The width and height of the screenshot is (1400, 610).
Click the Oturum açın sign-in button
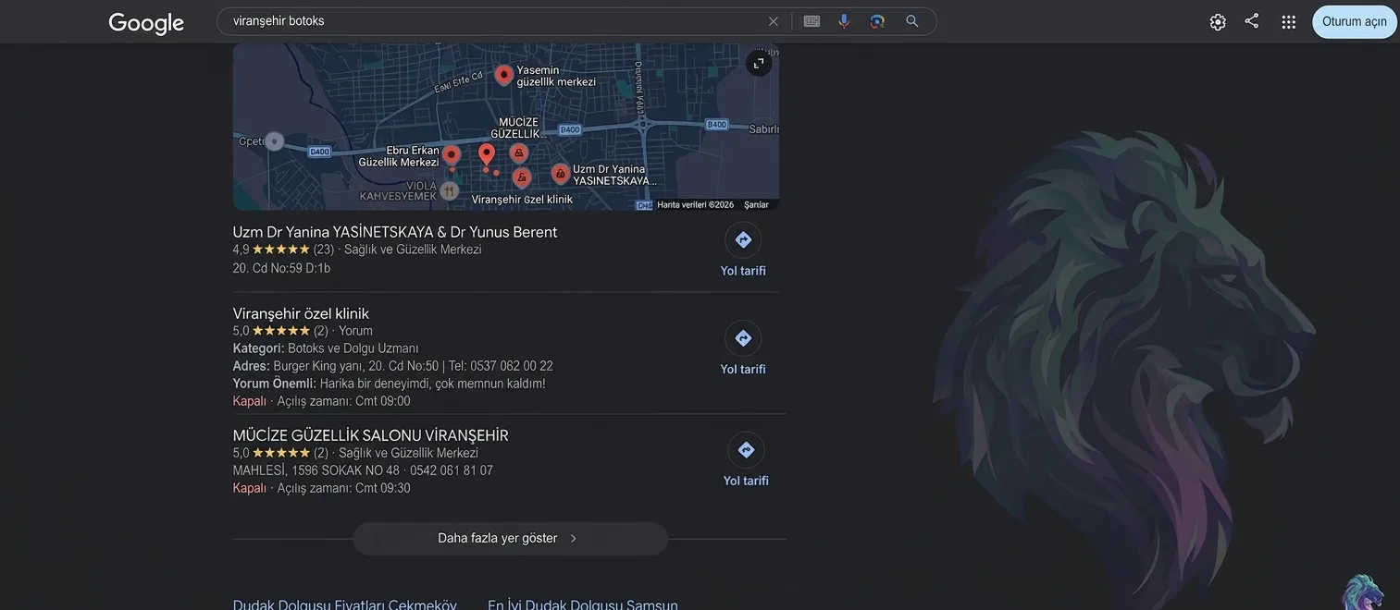click(x=1355, y=22)
